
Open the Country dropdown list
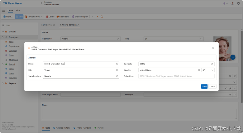point(212,70)
